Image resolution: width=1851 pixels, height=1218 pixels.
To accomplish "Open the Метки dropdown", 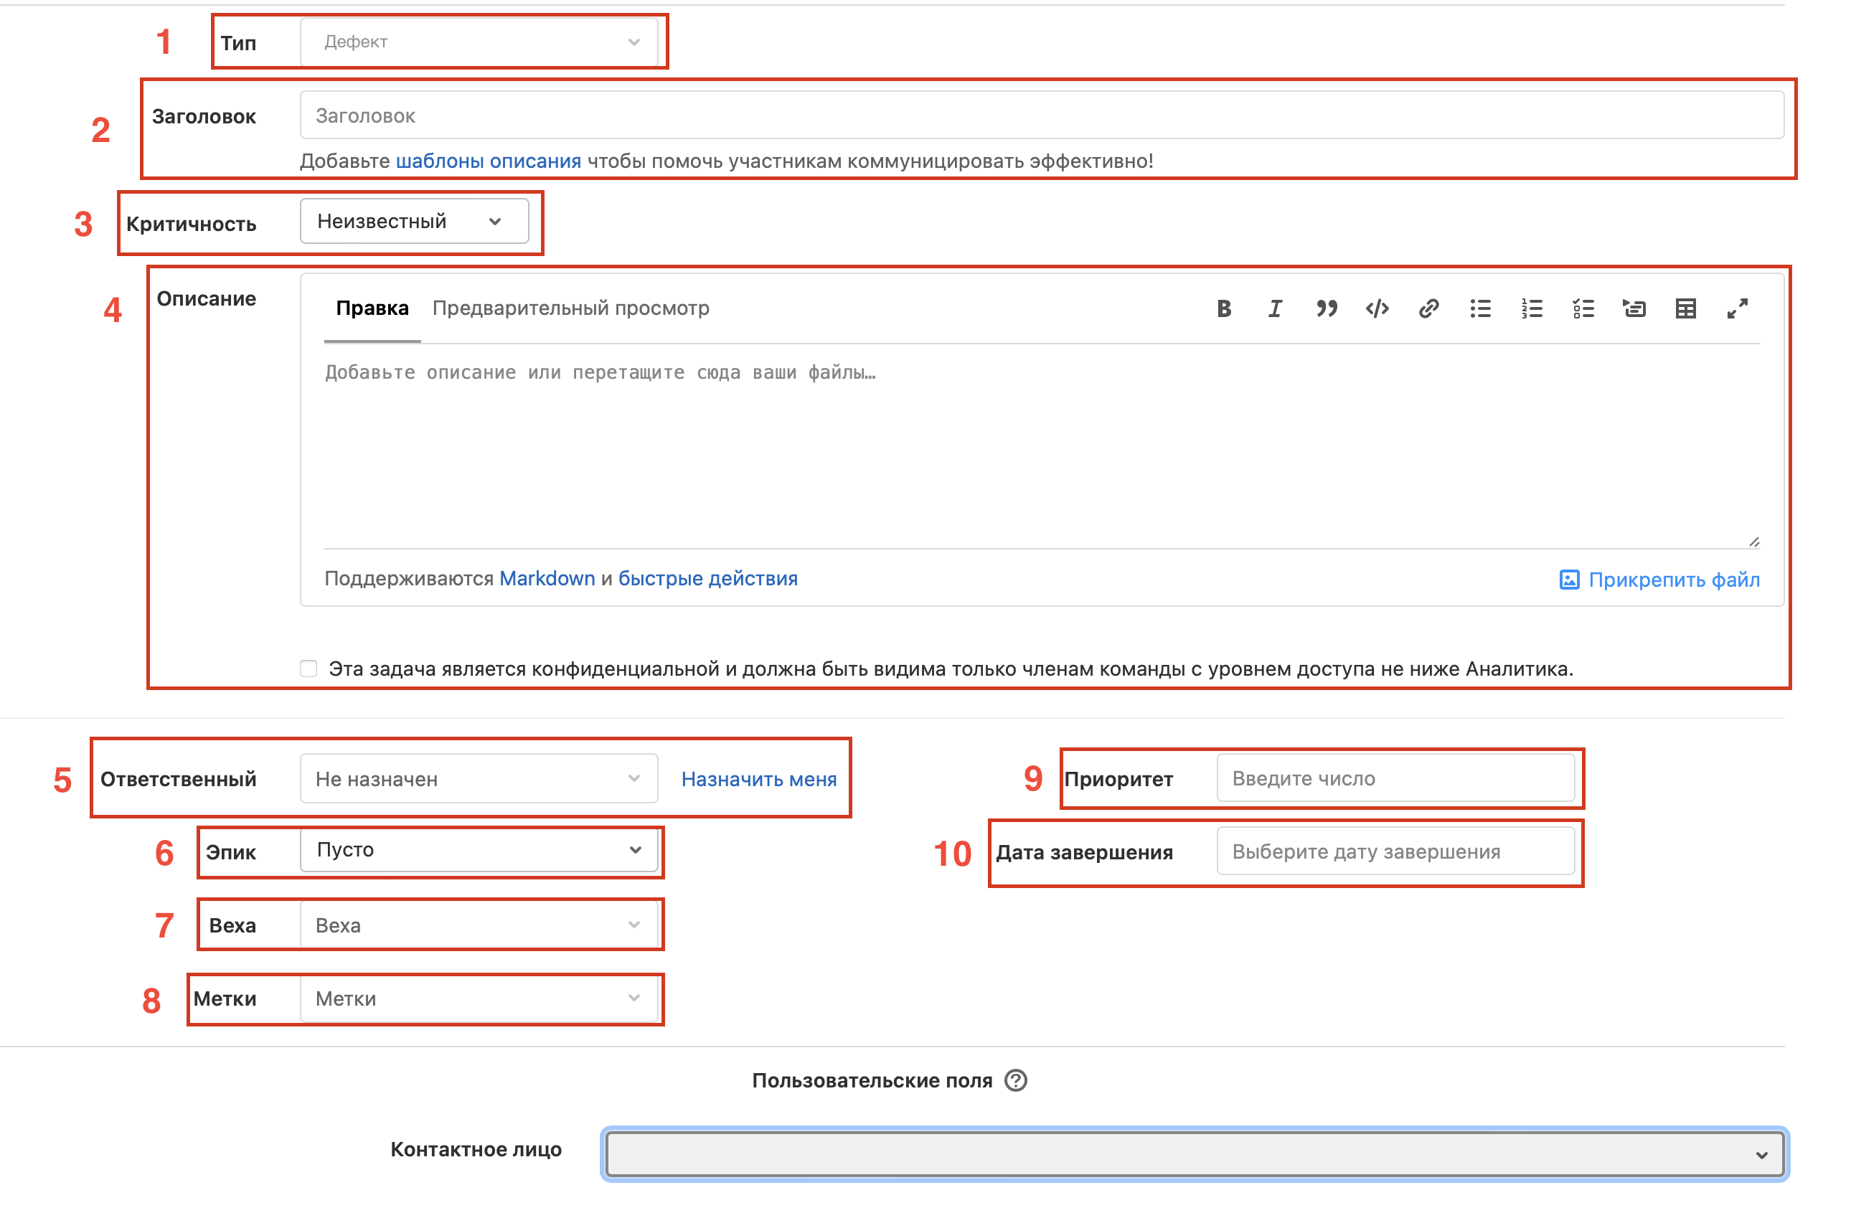I will point(479,999).
